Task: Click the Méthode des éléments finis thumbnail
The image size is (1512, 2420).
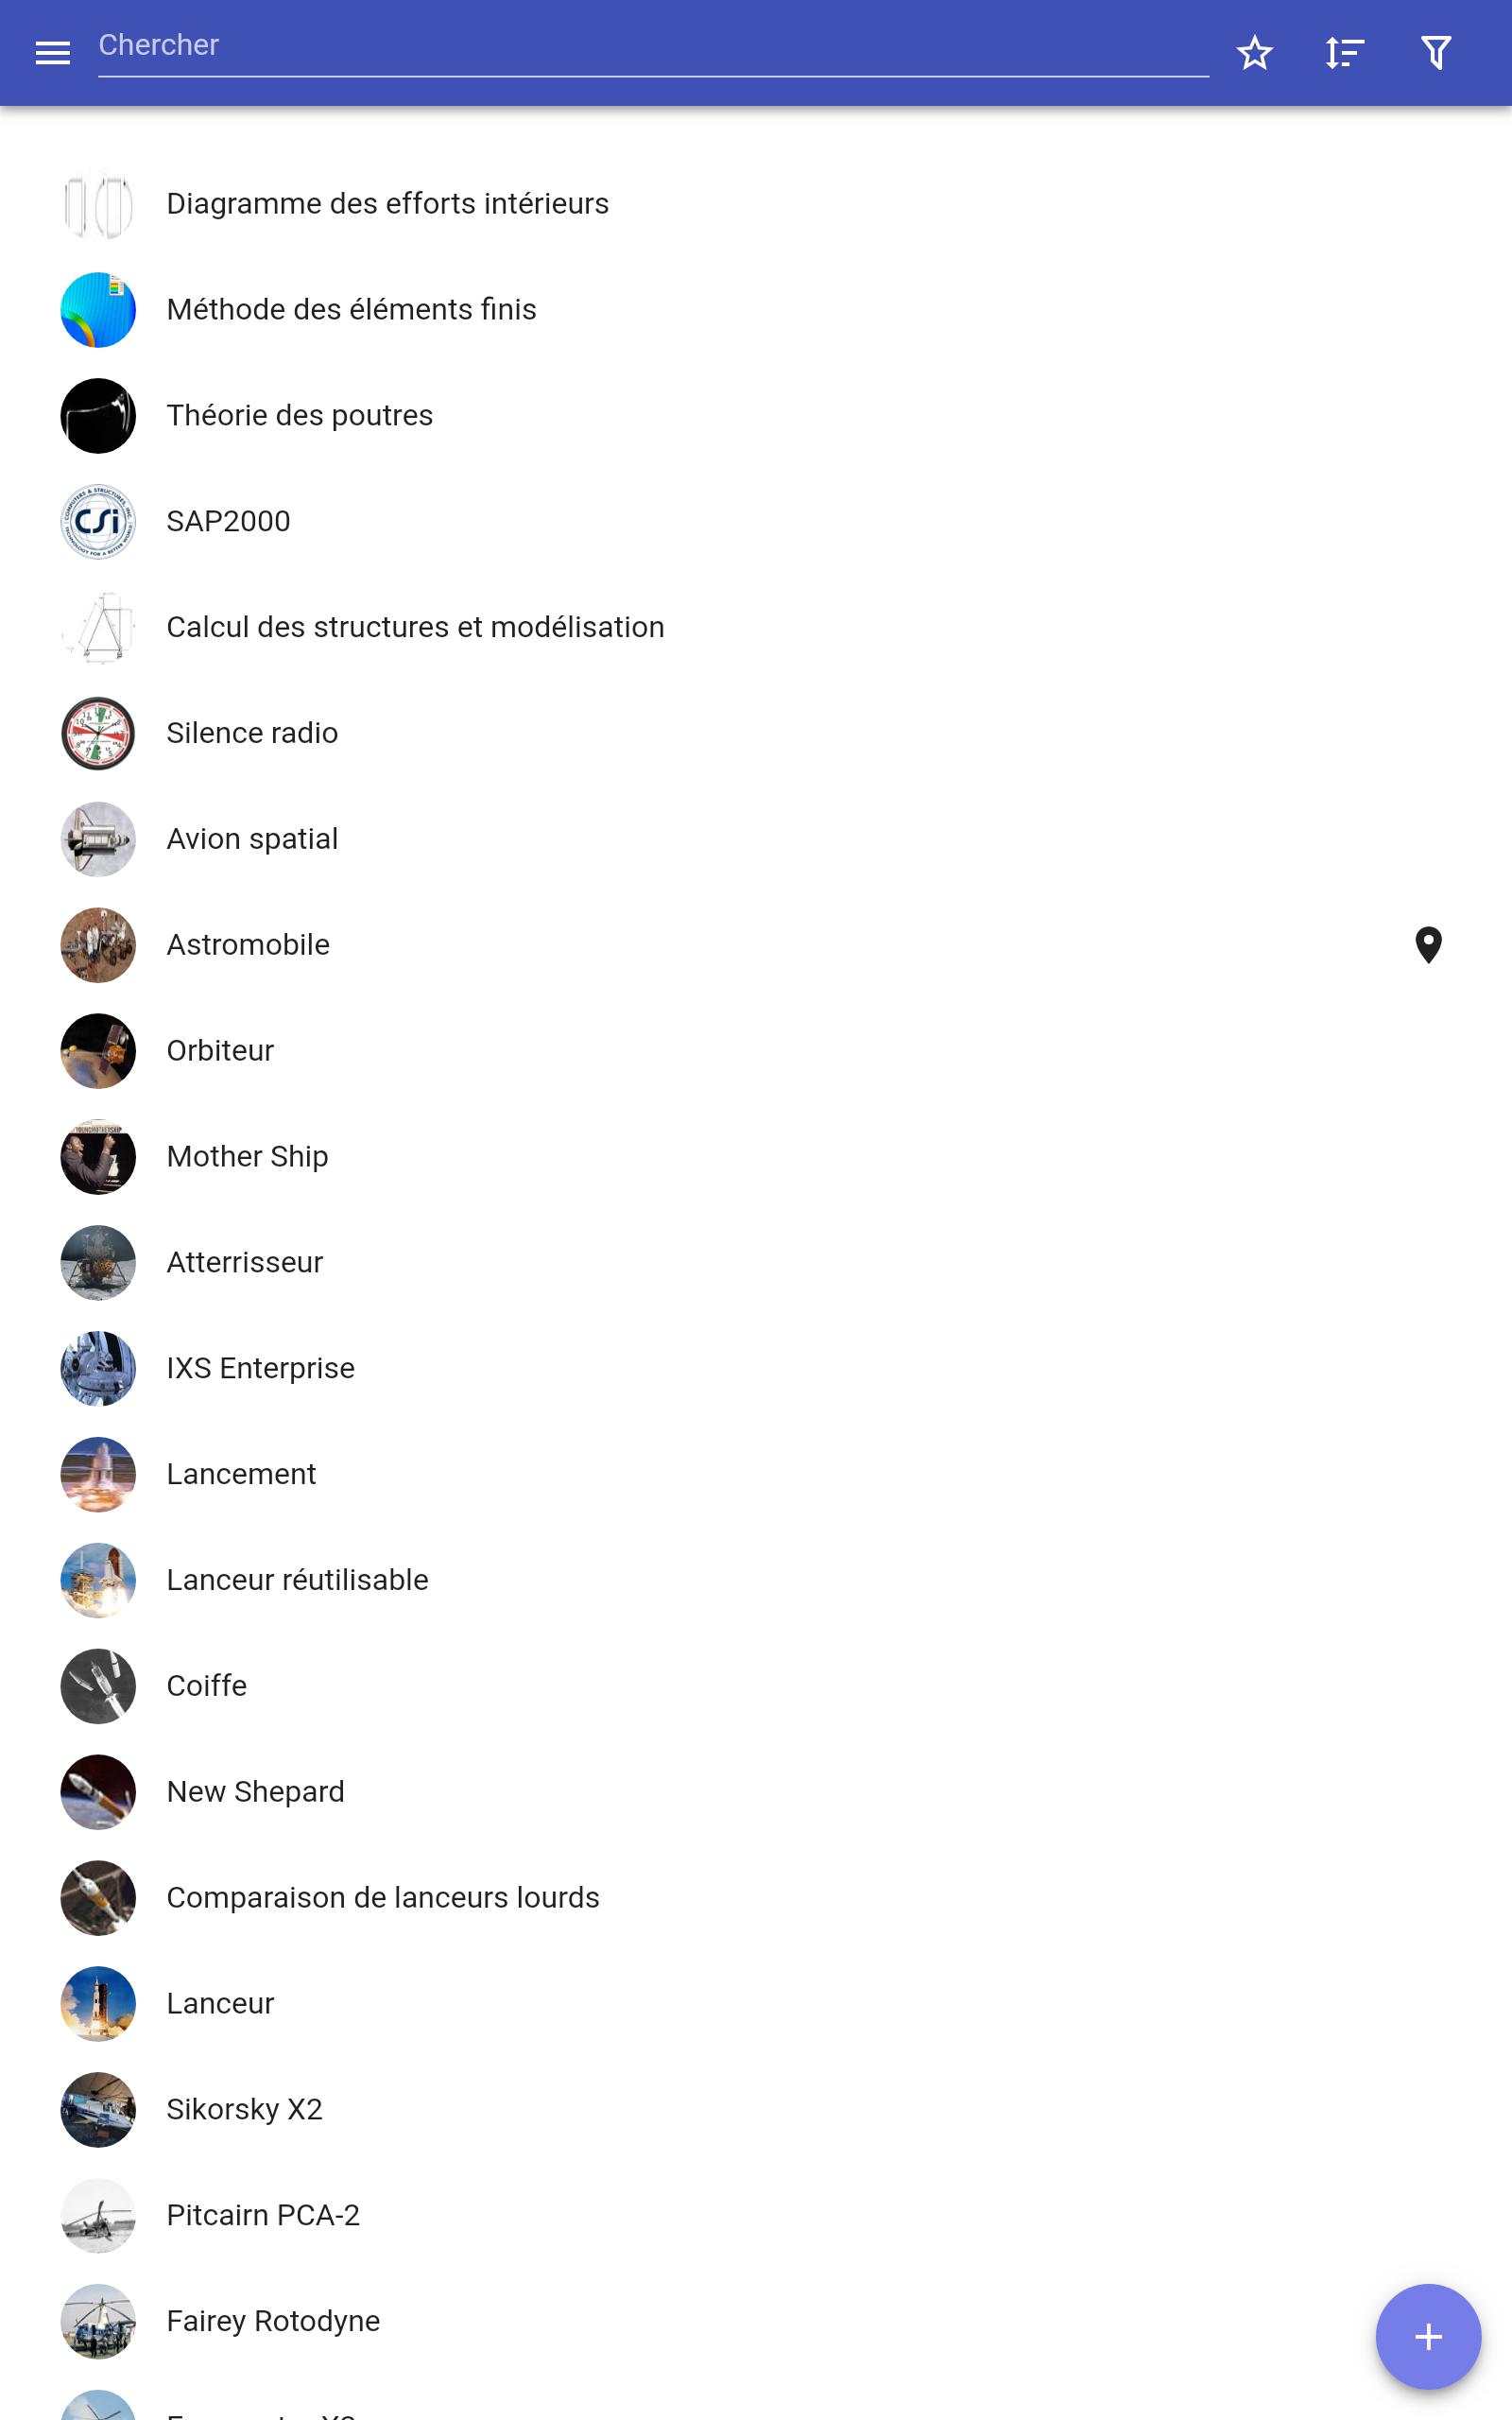Action: tap(98, 310)
